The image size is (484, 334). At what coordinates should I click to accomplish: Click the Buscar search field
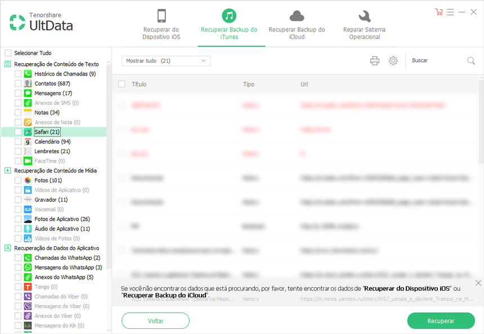437,61
